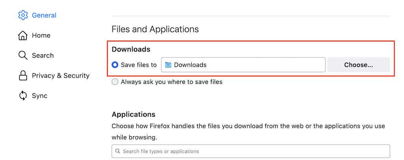
Task: Click the 'Save files to' label text
Action: (138, 65)
